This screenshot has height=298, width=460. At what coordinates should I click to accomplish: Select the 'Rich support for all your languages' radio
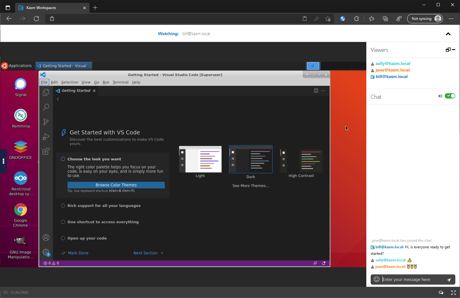click(63, 205)
